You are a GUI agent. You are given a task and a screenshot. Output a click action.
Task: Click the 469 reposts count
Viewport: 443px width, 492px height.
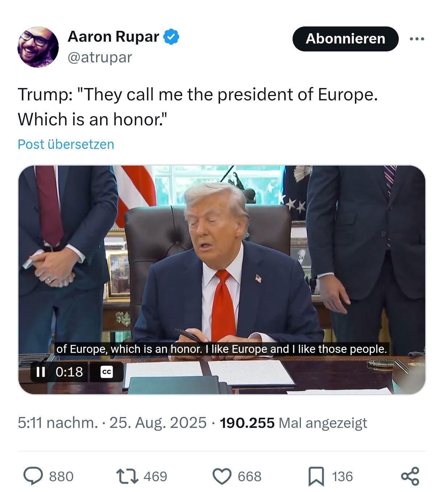(x=156, y=476)
